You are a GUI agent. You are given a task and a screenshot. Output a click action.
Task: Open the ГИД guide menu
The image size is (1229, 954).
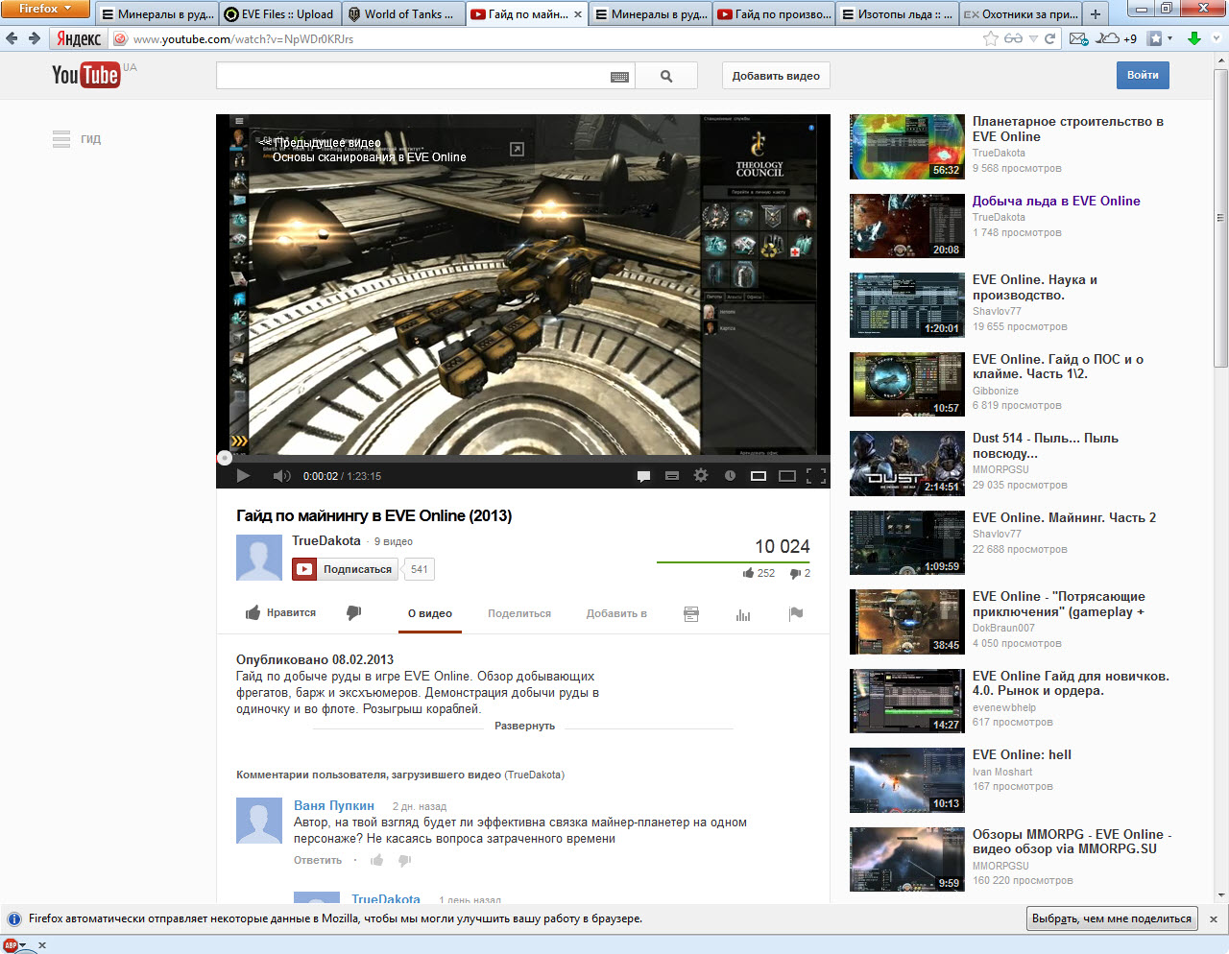click(x=77, y=139)
